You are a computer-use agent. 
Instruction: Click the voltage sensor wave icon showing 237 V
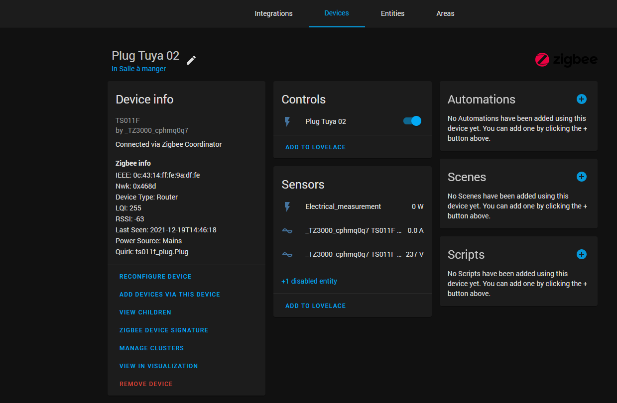click(x=287, y=254)
